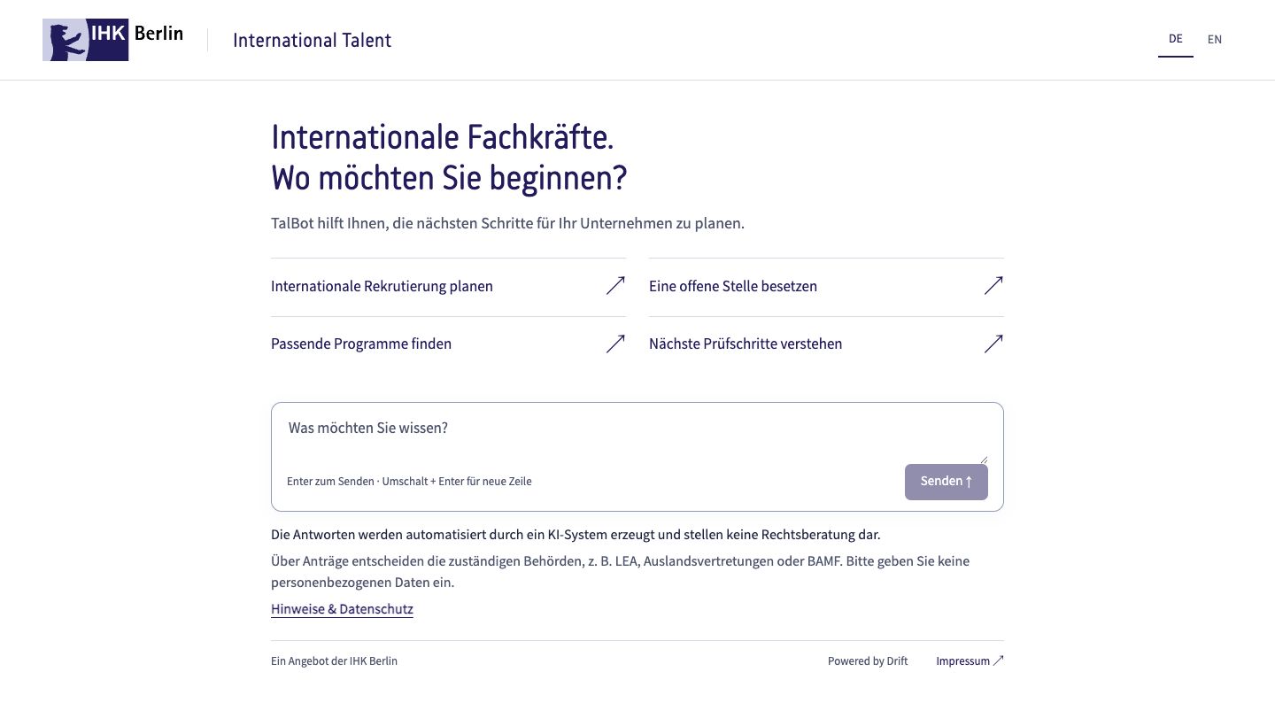Select the Eine offene Stelle besetzen suggestion
The image size is (1275, 726).
pyautogui.click(x=826, y=286)
